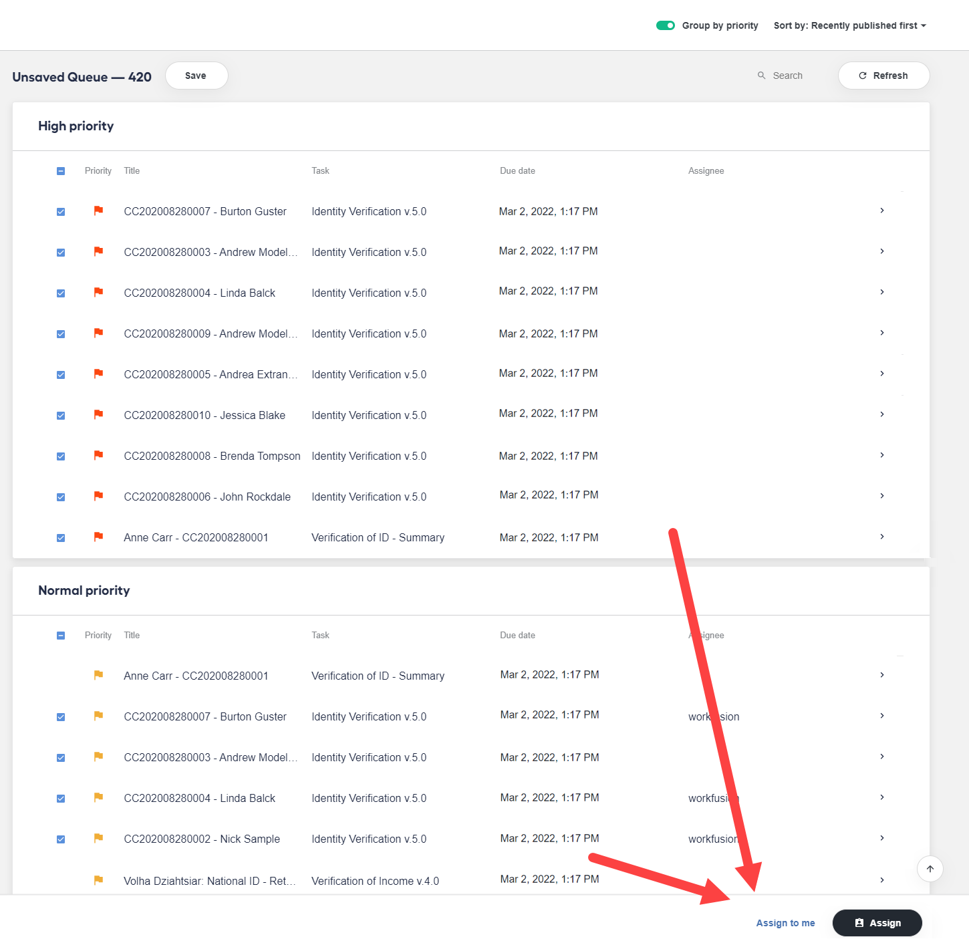Click the yellow flag on normal priority Burton Guster row
The image size is (969, 945).
(98, 716)
